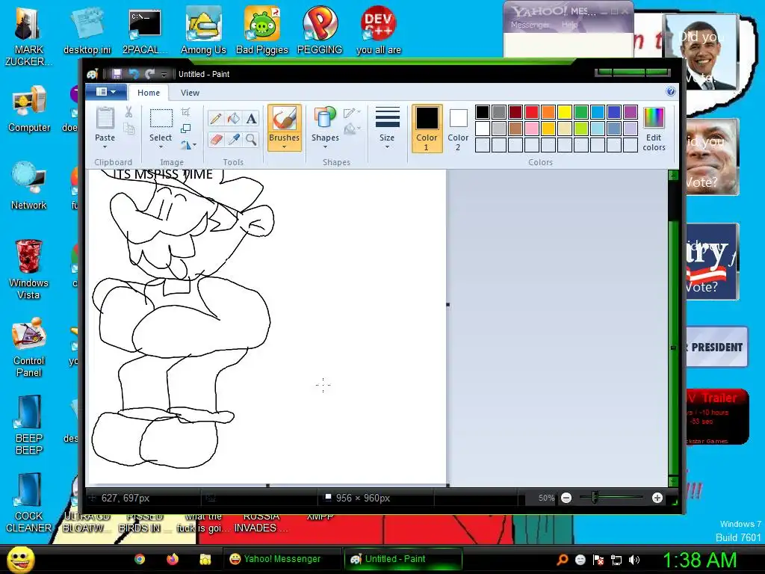Click the Redo arrow in quick access toolbar
The width and height of the screenshot is (765, 574).
(x=149, y=74)
